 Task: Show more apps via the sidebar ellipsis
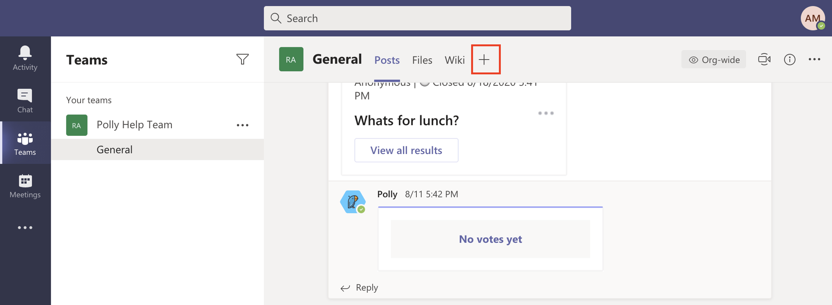click(x=24, y=228)
